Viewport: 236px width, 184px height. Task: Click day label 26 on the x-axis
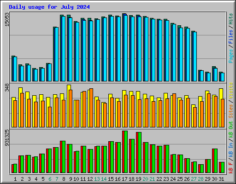click(187, 179)
